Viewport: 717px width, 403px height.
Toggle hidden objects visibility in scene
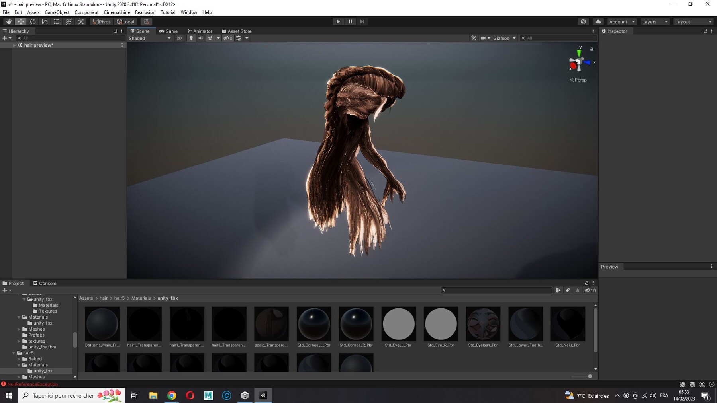(228, 38)
